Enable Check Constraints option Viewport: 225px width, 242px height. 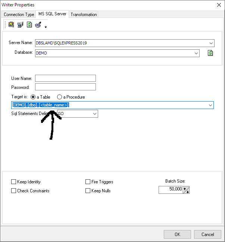point(13,190)
